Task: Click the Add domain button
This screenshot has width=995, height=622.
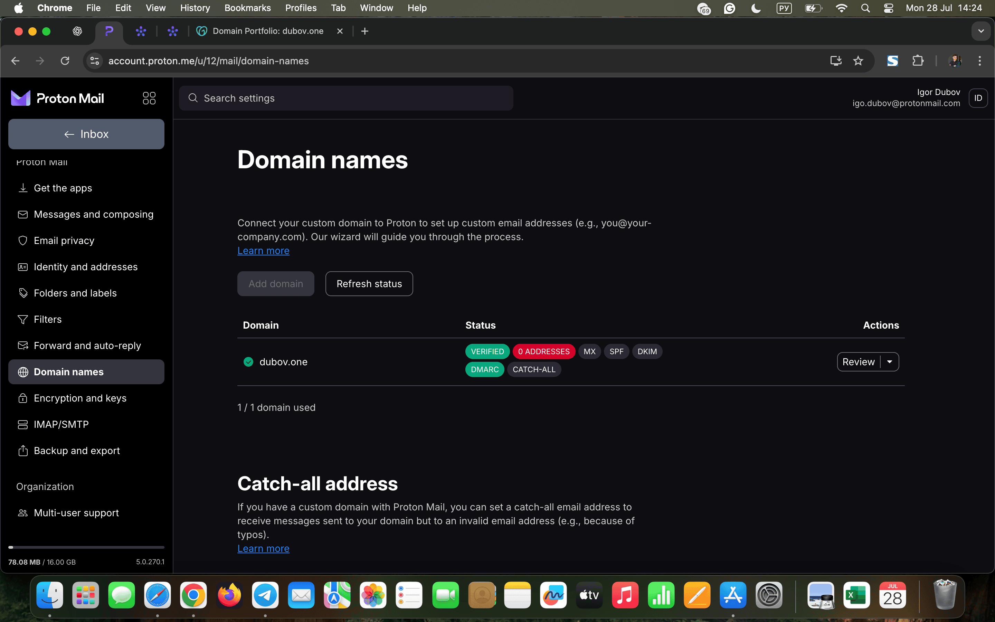Action: tap(276, 284)
